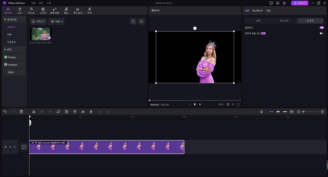Search media with the magnifier icon
Screen dimensions: 328x177
pos(133,22)
